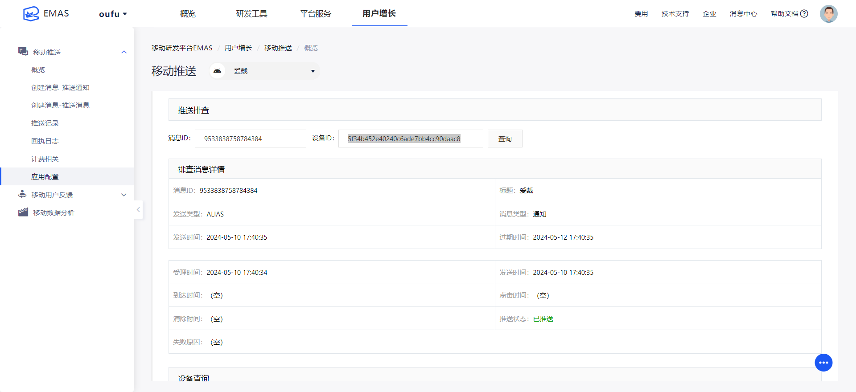
Task: Open the 企业 link
Action: click(x=709, y=14)
